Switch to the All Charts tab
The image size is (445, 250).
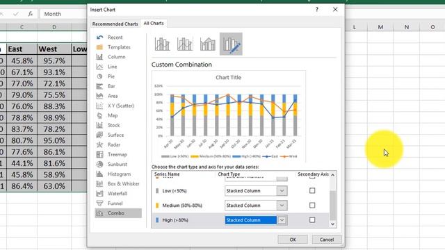154,23
